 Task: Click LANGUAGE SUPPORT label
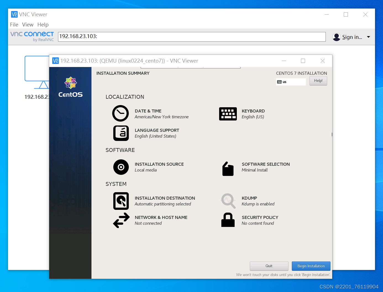(157, 130)
